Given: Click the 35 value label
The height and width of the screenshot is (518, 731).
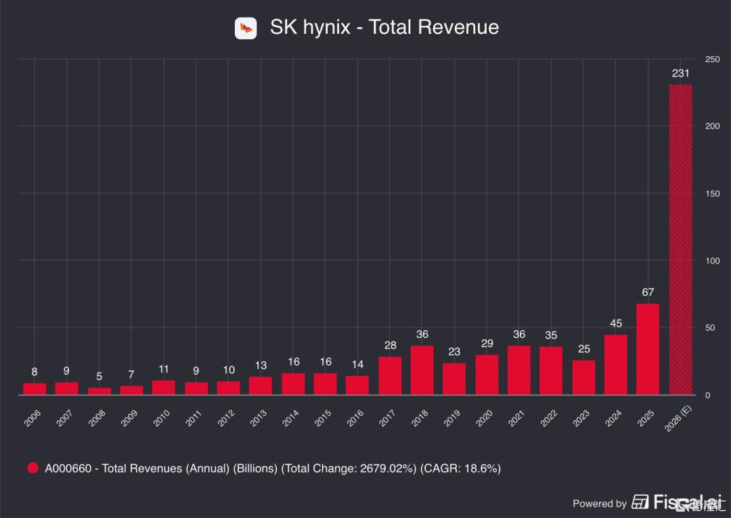Looking at the screenshot, I should pyautogui.click(x=551, y=335).
